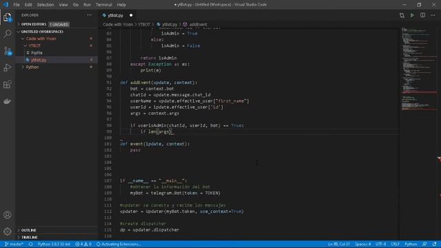441x248 pixels.
Task: Click 'dp = updater.dispatcher' code line
Action: tap(150, 229)
